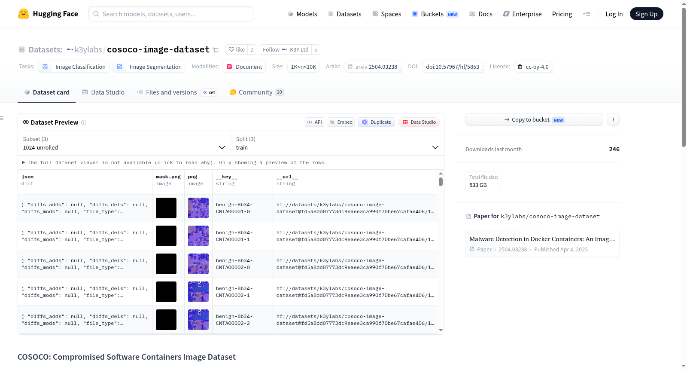Screen dimensions: 687x370
Task: Click the Image Segmentation task tag
Action: coord(149,67)
